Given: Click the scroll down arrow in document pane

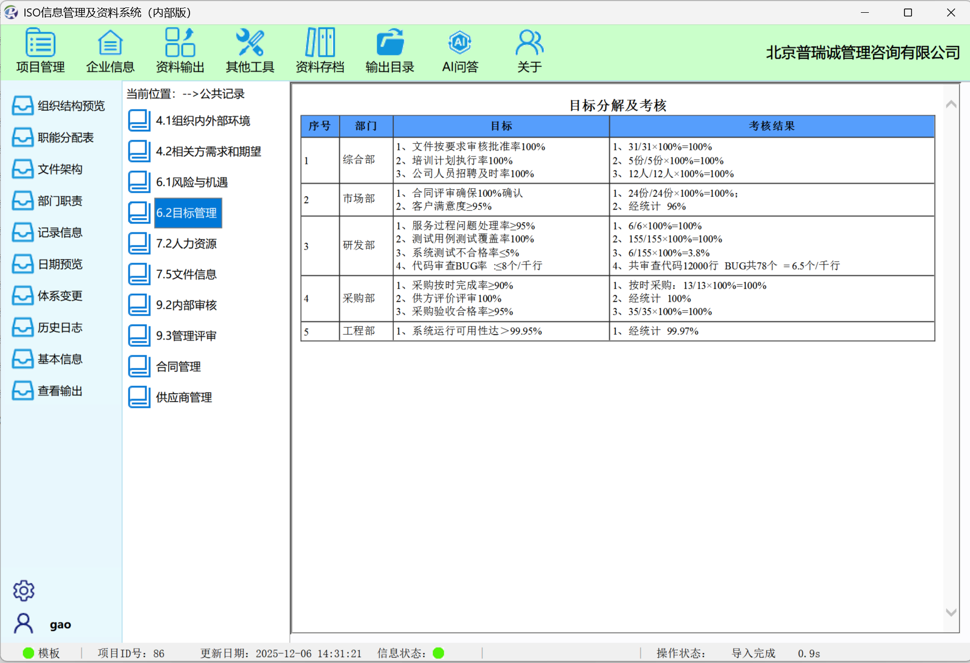Looking at the screenshot, I should click(x=951, y=612).
